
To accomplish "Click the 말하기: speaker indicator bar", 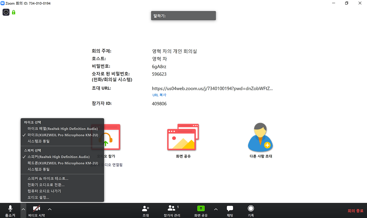I will 183,16.
